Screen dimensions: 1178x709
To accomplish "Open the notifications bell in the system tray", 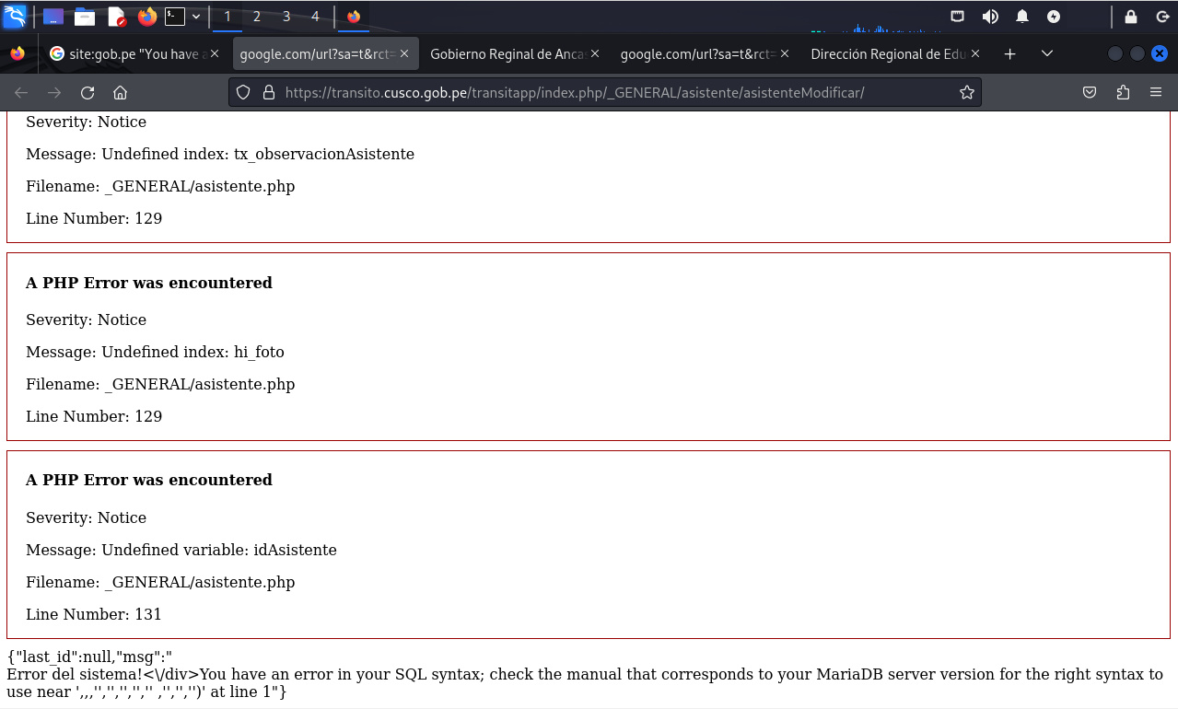I will click(1022, 17).
